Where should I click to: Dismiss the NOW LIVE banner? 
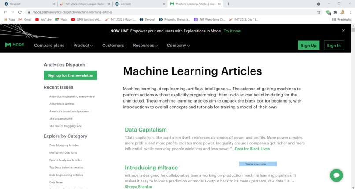pyautogui.click(x=343, y=31)
